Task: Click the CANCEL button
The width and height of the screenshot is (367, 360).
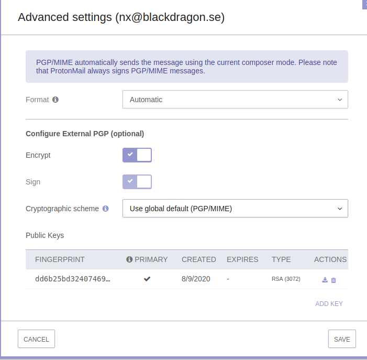Action: click(x=36, y=339)
